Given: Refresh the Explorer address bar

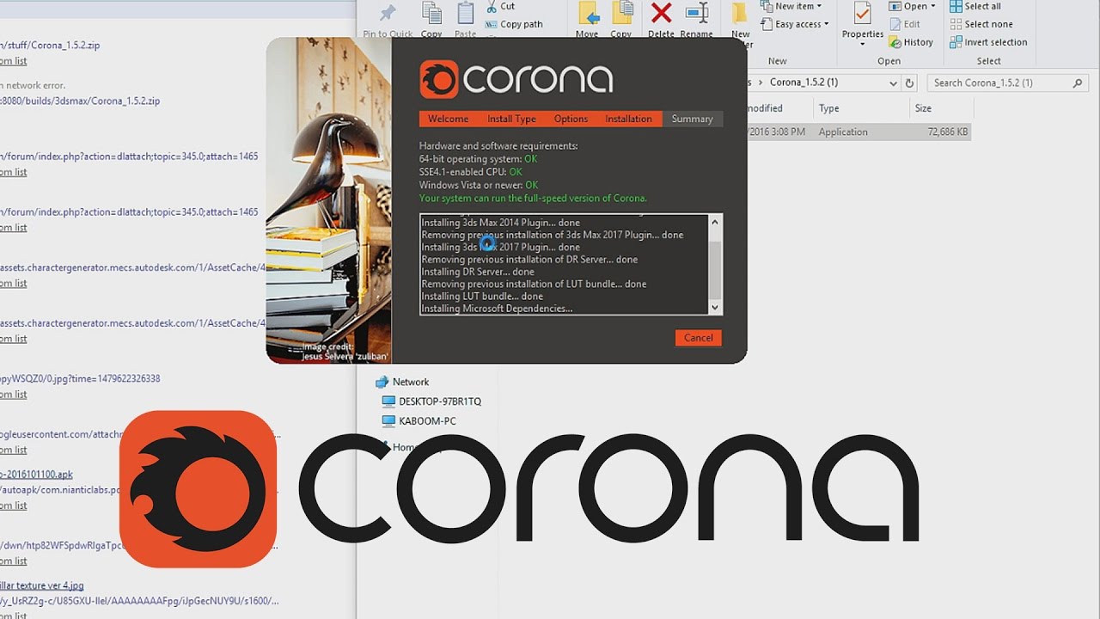Looking at the screenshot, I should point(910,83).
